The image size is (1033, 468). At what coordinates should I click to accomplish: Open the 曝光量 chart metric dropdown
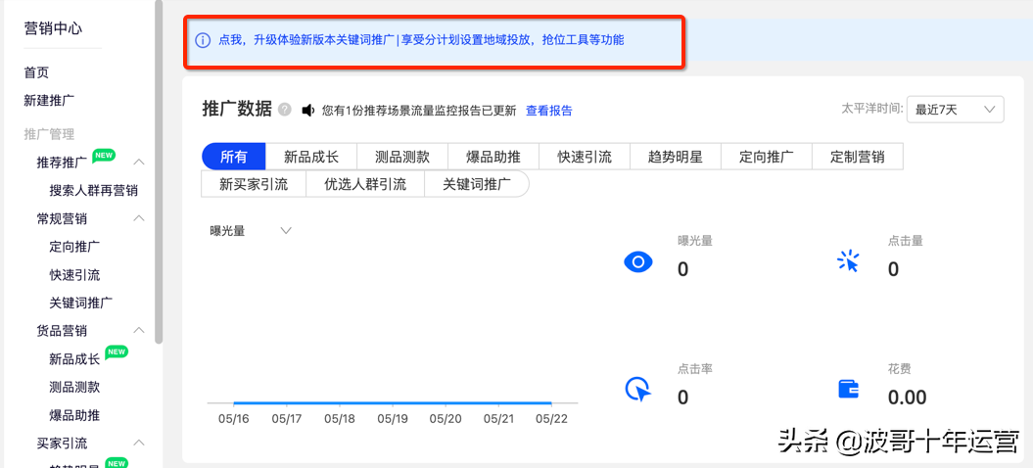pos(251,231)
